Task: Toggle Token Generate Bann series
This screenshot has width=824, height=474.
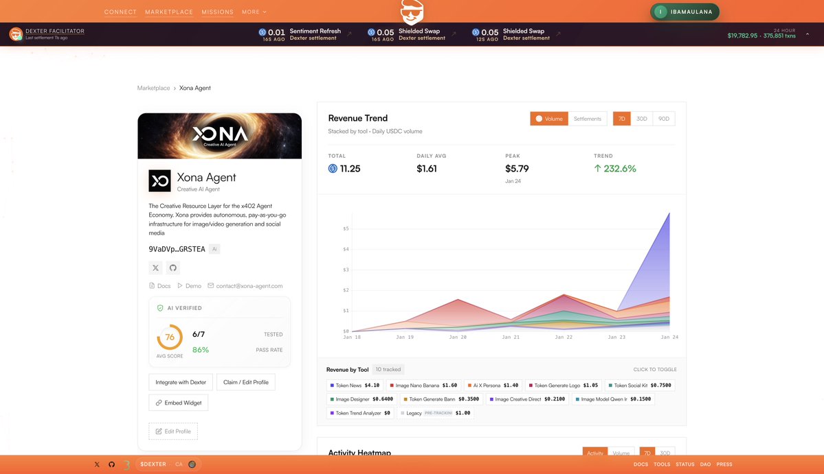Action: click(441, 399)
